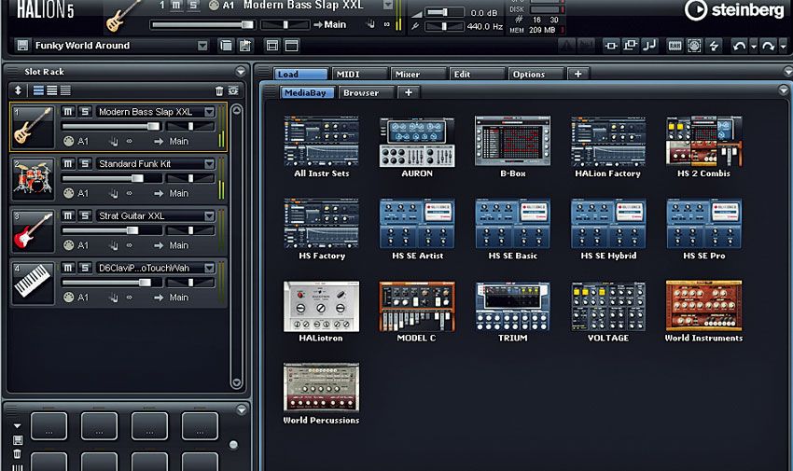The image size is (793, 471).
Task: Mute the Strat Guitar XXL slot
Action: coord(68,215)
